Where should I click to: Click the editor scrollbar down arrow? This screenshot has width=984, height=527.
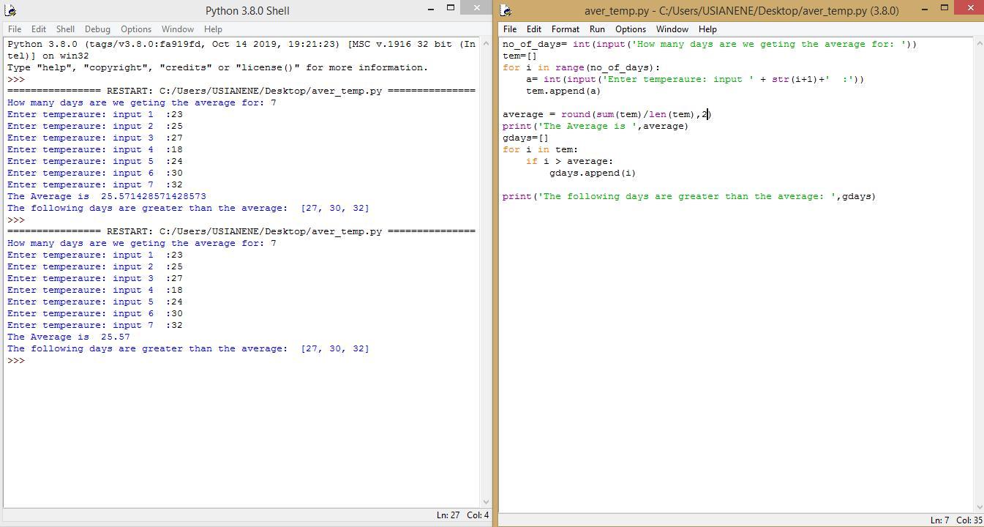(978, 507)
